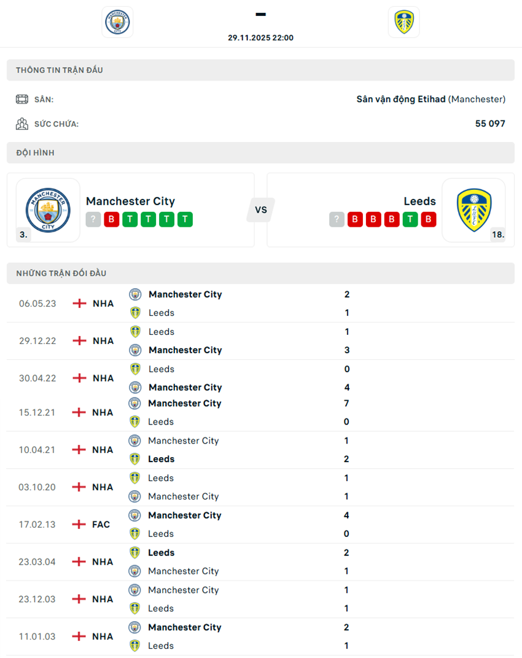Click the match date 29.11.2025 22:00
Viewport: 522px width, 658px height.
point(261,37)
